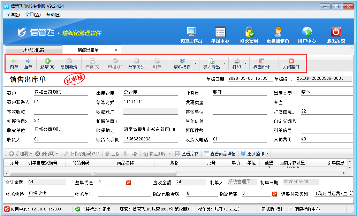Switch to the 功能导航窗 tab
The height and width of the screenshot is (216, 357).
33,50
